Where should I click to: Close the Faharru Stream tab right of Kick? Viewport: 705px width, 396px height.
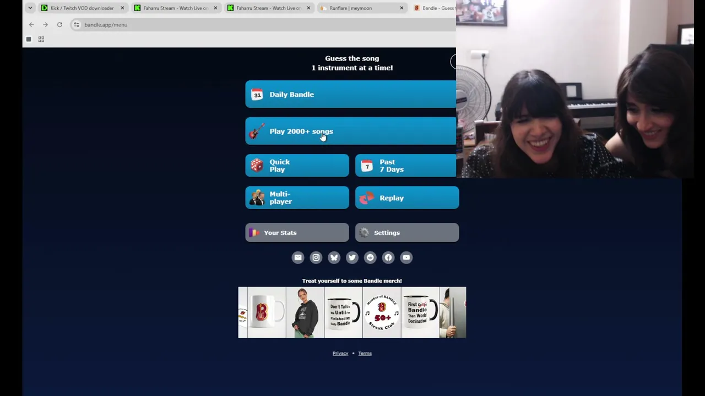[215, 8]
